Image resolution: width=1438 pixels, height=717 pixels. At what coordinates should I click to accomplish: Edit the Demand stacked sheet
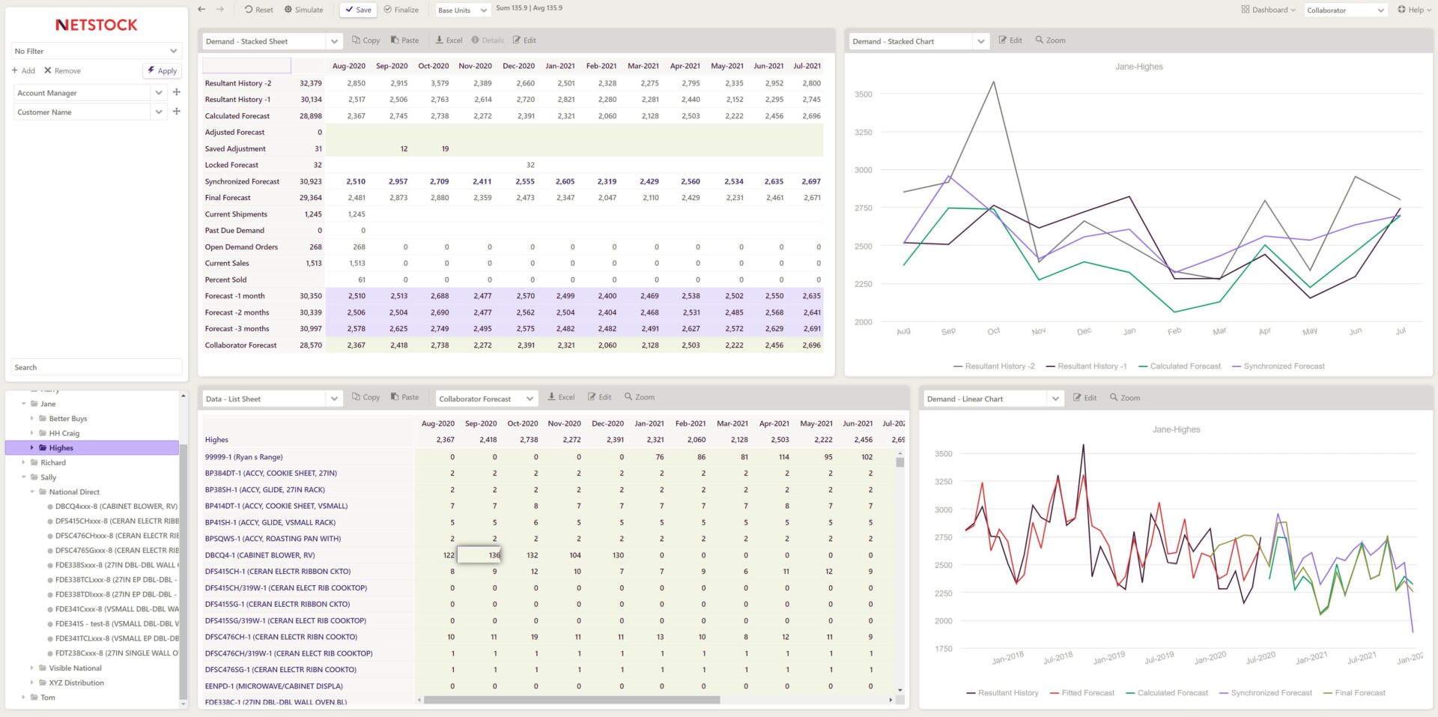[524, 40]
